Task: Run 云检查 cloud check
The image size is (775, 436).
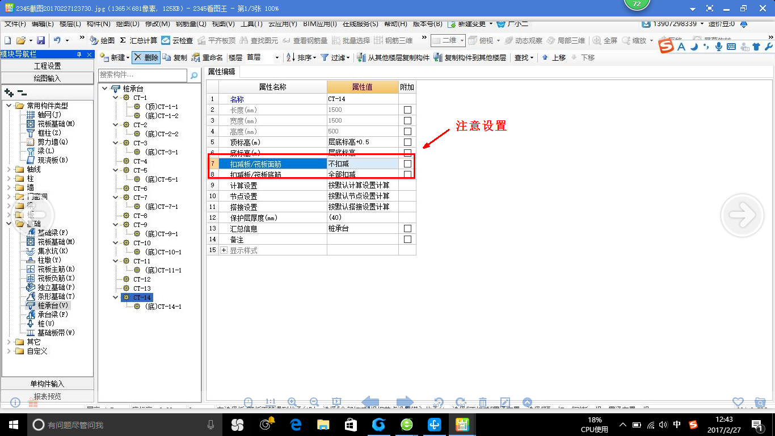Action: click(178, 41)
